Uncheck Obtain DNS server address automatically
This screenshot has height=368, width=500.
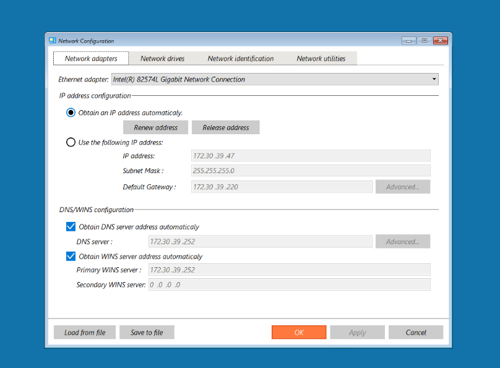(71, 226)
